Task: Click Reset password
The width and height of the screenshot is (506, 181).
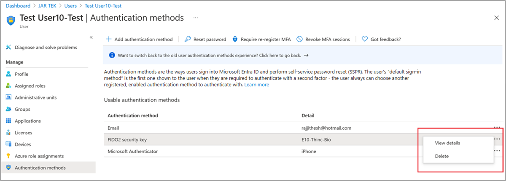Action: pyautogui.click(x=205, y=39)
